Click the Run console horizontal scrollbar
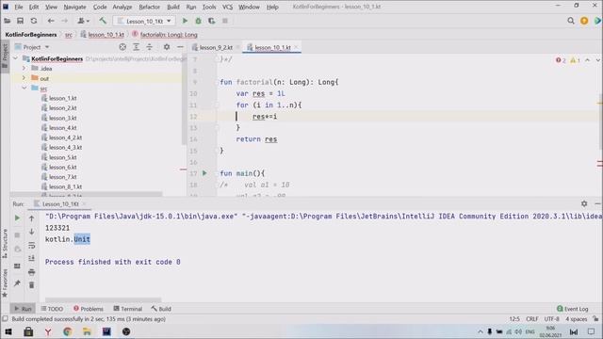Image resolution: width=603 pixels, height=339 pixels. 103,299
